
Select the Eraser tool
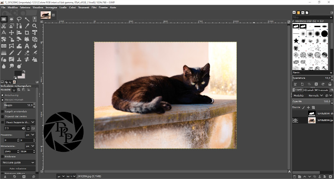pyautogui.click(x=27, y=53)
